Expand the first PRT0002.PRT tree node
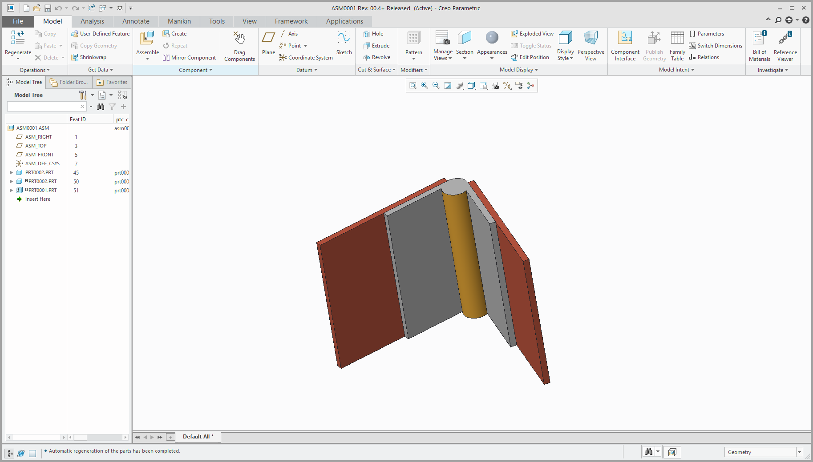This screenshot has height=462, width=813. 11,172
